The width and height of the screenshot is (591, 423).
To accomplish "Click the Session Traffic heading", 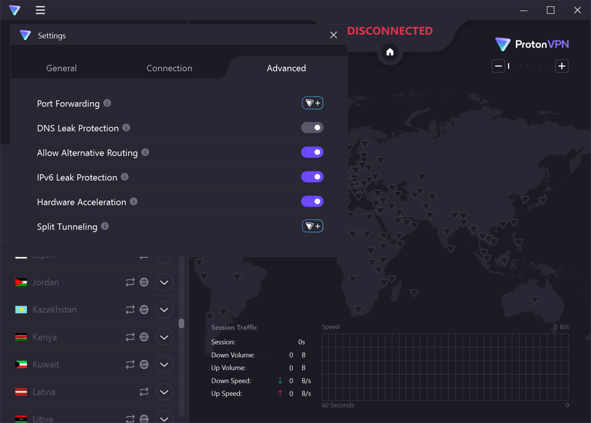I will tap(234, 327).
